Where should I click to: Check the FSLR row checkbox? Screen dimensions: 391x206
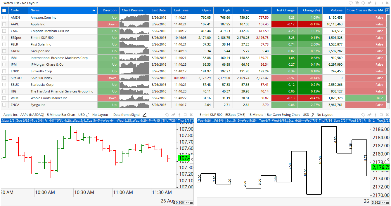(x=4, y=44)
